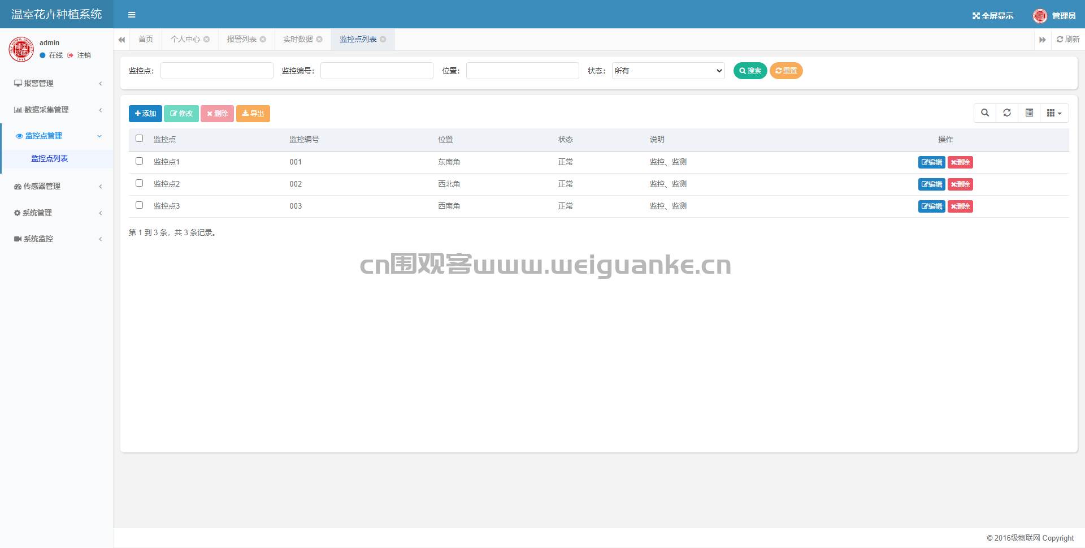
Task: Click the 位置 column header
Action: click(445, 139)
